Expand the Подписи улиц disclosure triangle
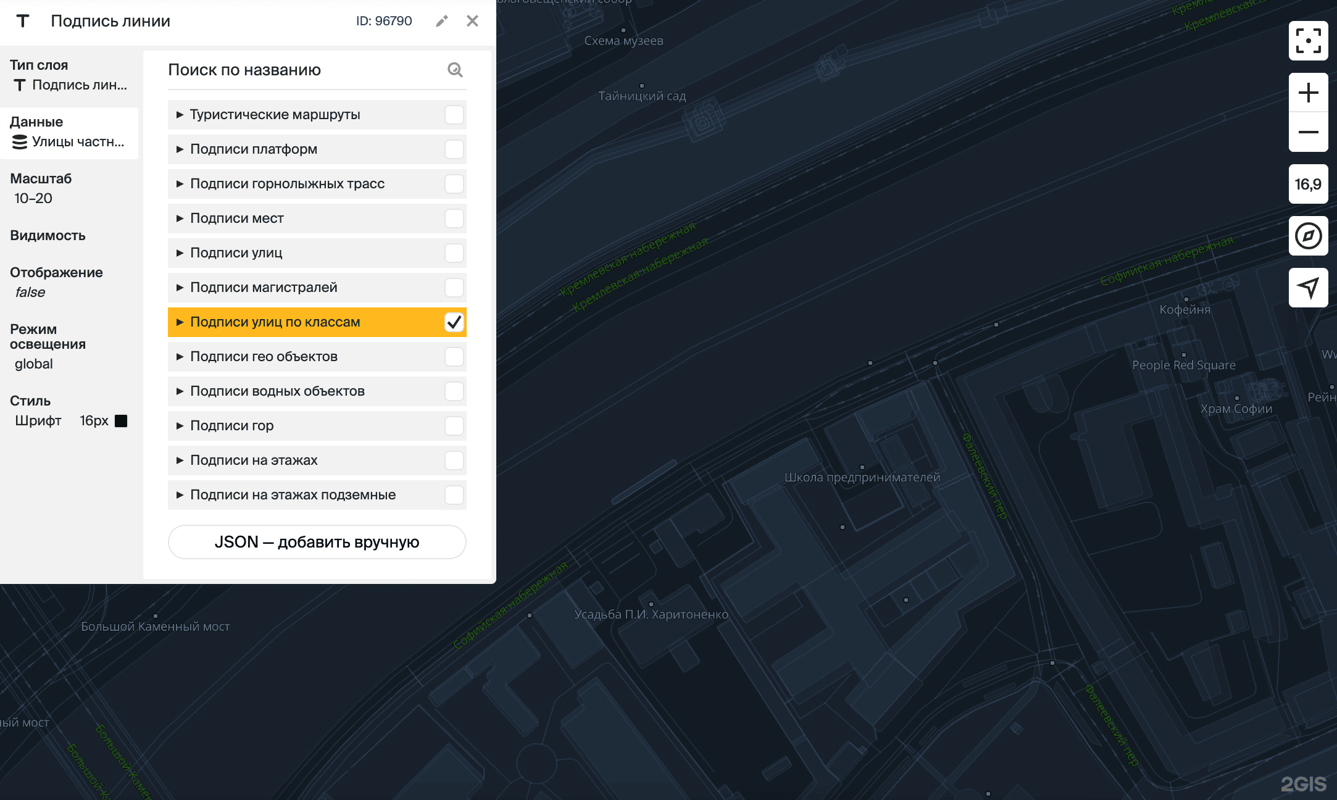The height and width of the screenshot is (800, 1337). pyautogui.click(x=180, y=253)
